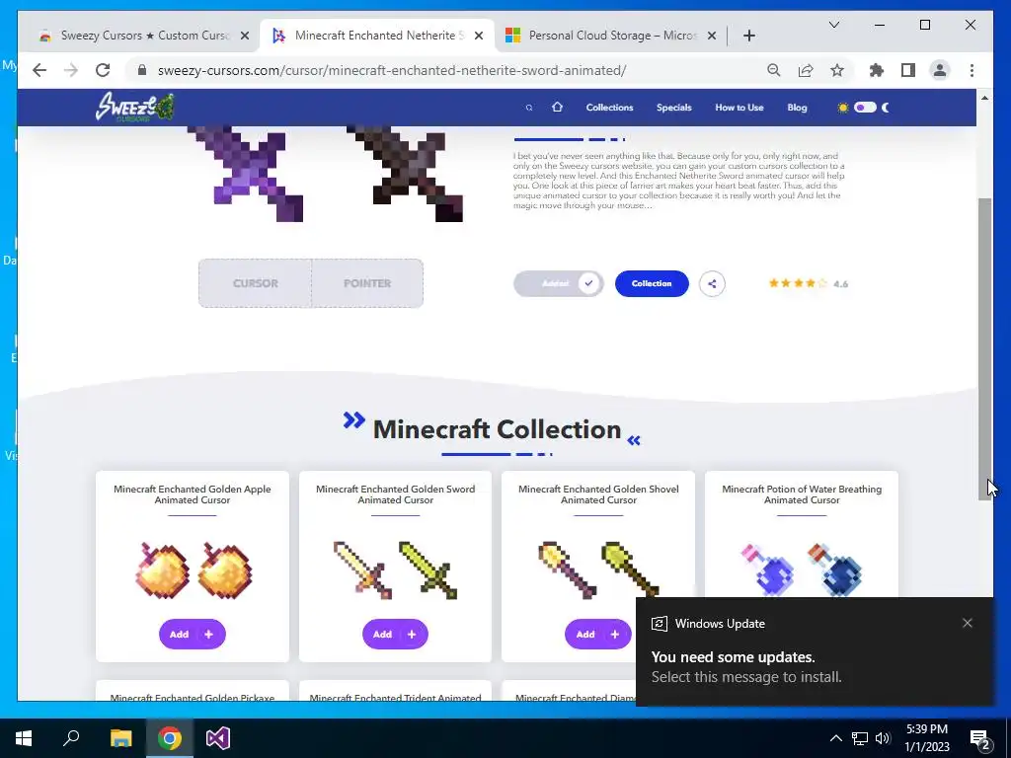Click the star rating row
This screenshot has height=758, width=1011.
pos(798,283)
